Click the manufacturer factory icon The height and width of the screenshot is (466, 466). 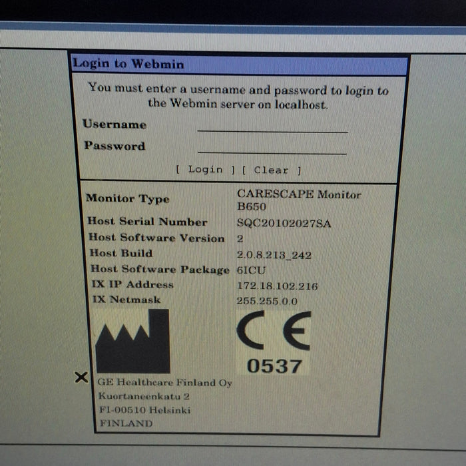click(x=132, y=341)
